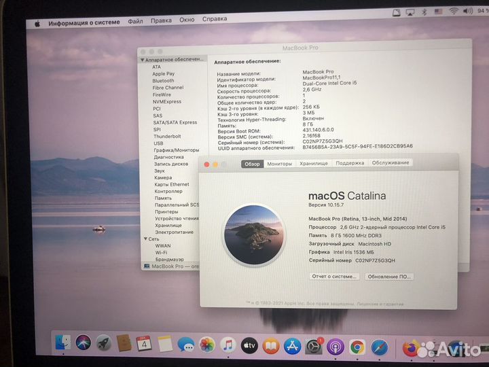Open Google Chrome in the Dock
The width and height of the screenshot is (489, 367).
coord(357,347)
